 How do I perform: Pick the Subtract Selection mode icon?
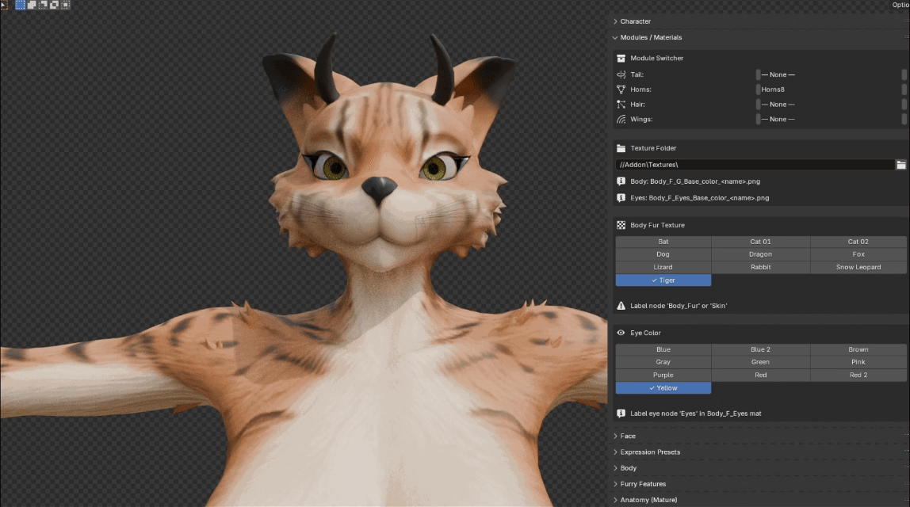43,5
